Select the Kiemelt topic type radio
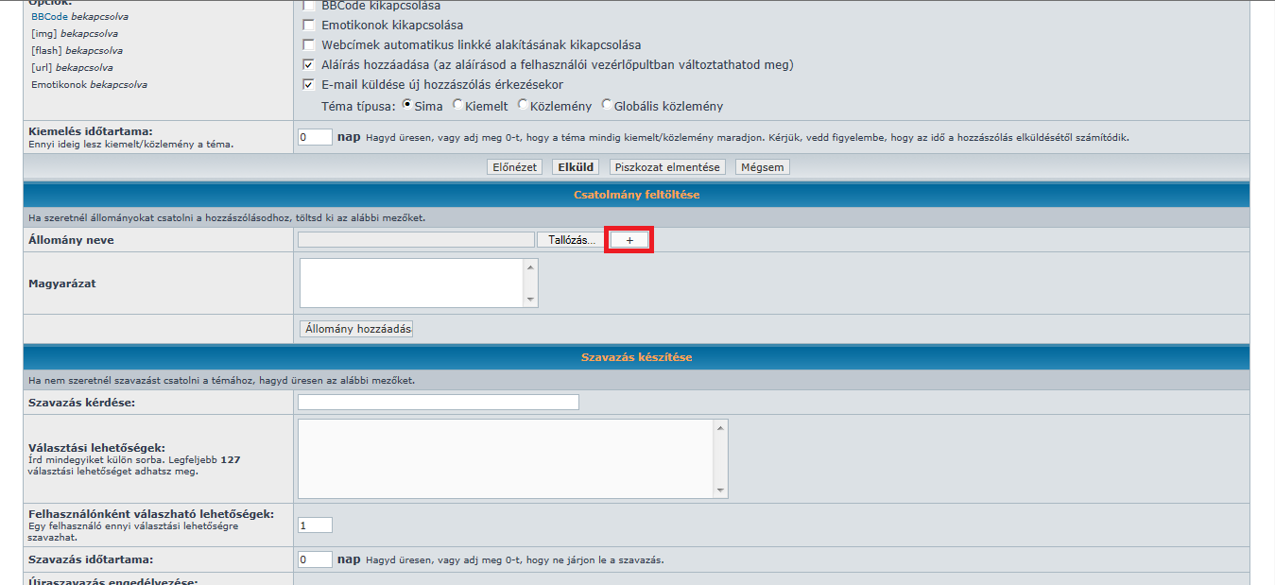Image resolution: width=1275 pixels, height=585 pixels. pyautogui.click(x=458, y=105)
